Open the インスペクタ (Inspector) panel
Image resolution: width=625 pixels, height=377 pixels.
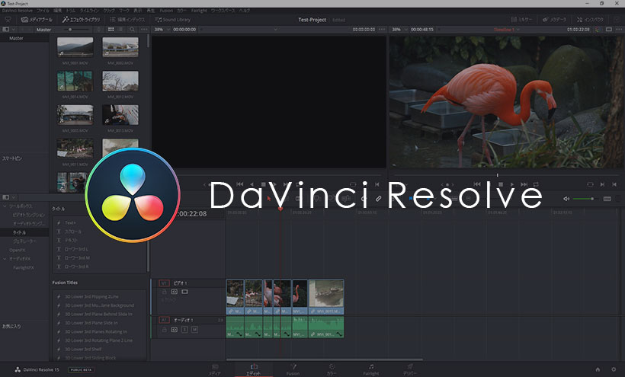(x=590, y=20)
